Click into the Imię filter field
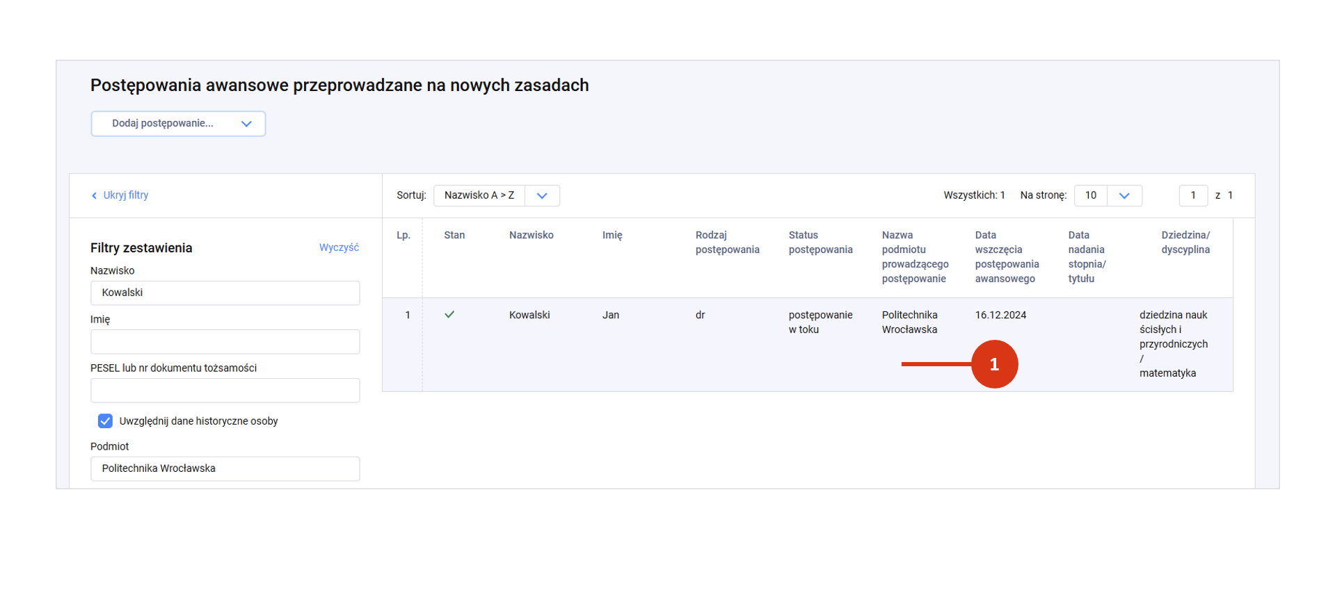 point(225,342)
